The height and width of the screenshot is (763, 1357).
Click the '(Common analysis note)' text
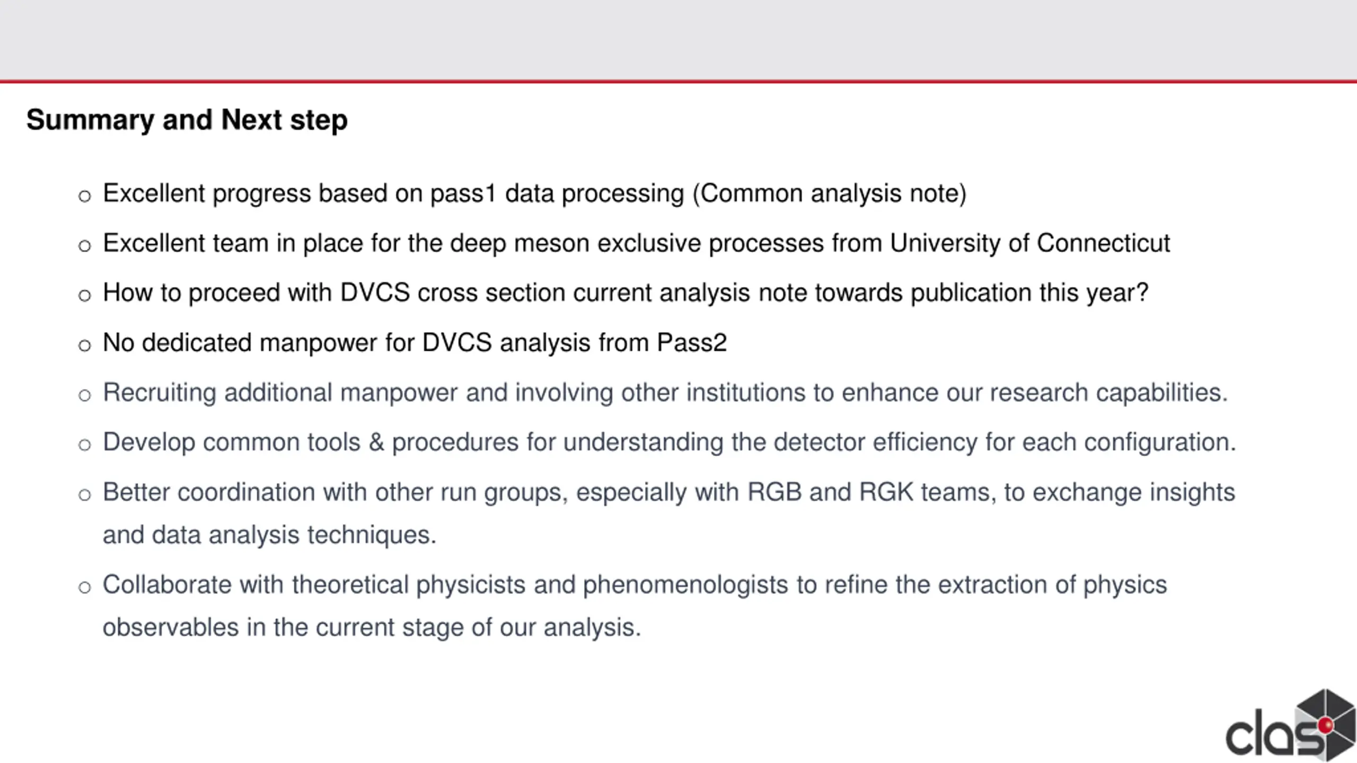tap(830, 193)
